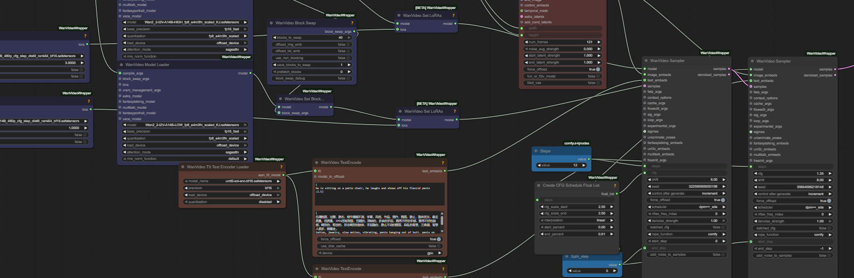854x278 pixels.
Task: Collapse lower WanVideo Set LoRAs node
Action: [400, 111]
